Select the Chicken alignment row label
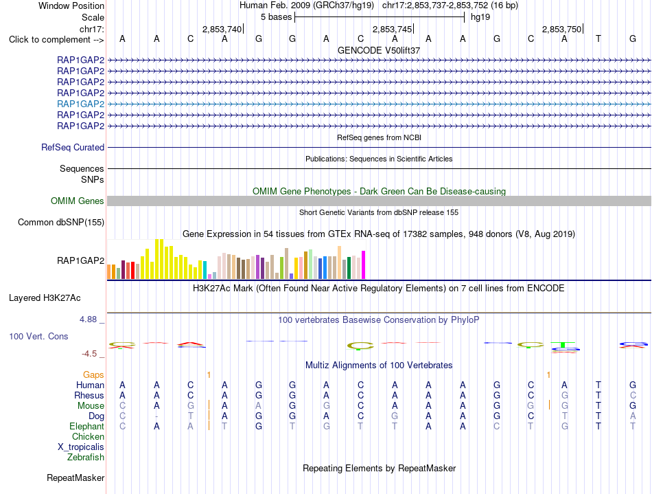The height and width of the screenshot is (494, 652). [x=88, y=436]
